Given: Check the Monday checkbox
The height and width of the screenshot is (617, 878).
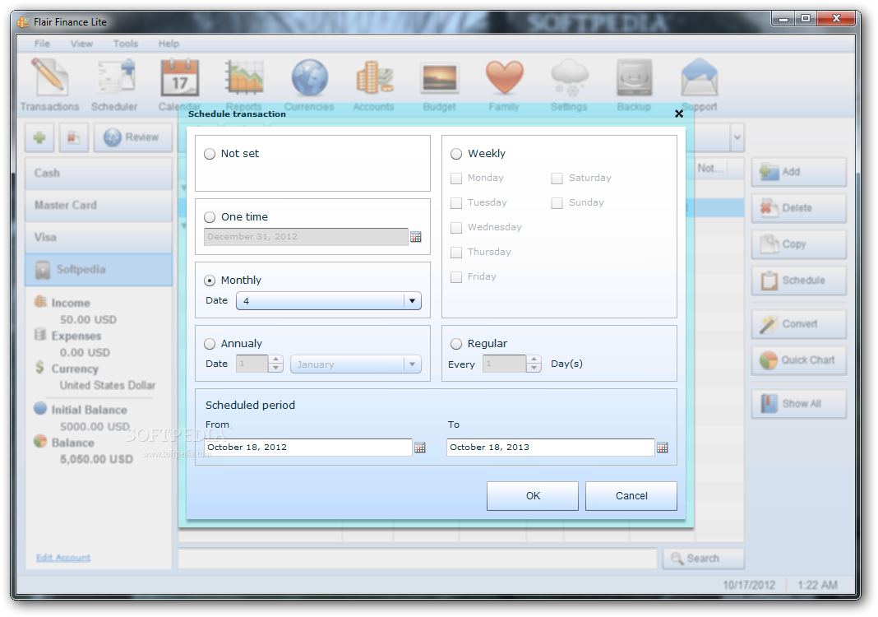Looking at the screenshot, I should (456, 179).
